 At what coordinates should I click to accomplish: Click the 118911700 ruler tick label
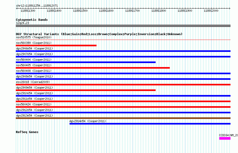coord(133,11)
